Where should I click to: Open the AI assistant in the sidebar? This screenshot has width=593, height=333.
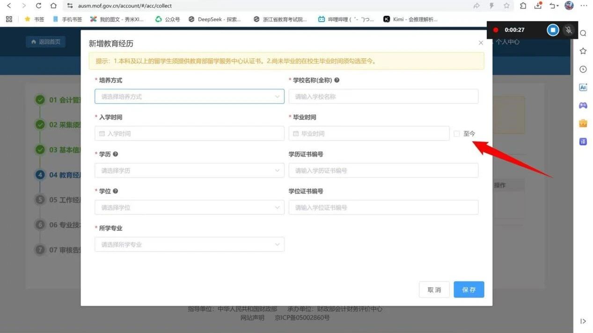(583, 87)
